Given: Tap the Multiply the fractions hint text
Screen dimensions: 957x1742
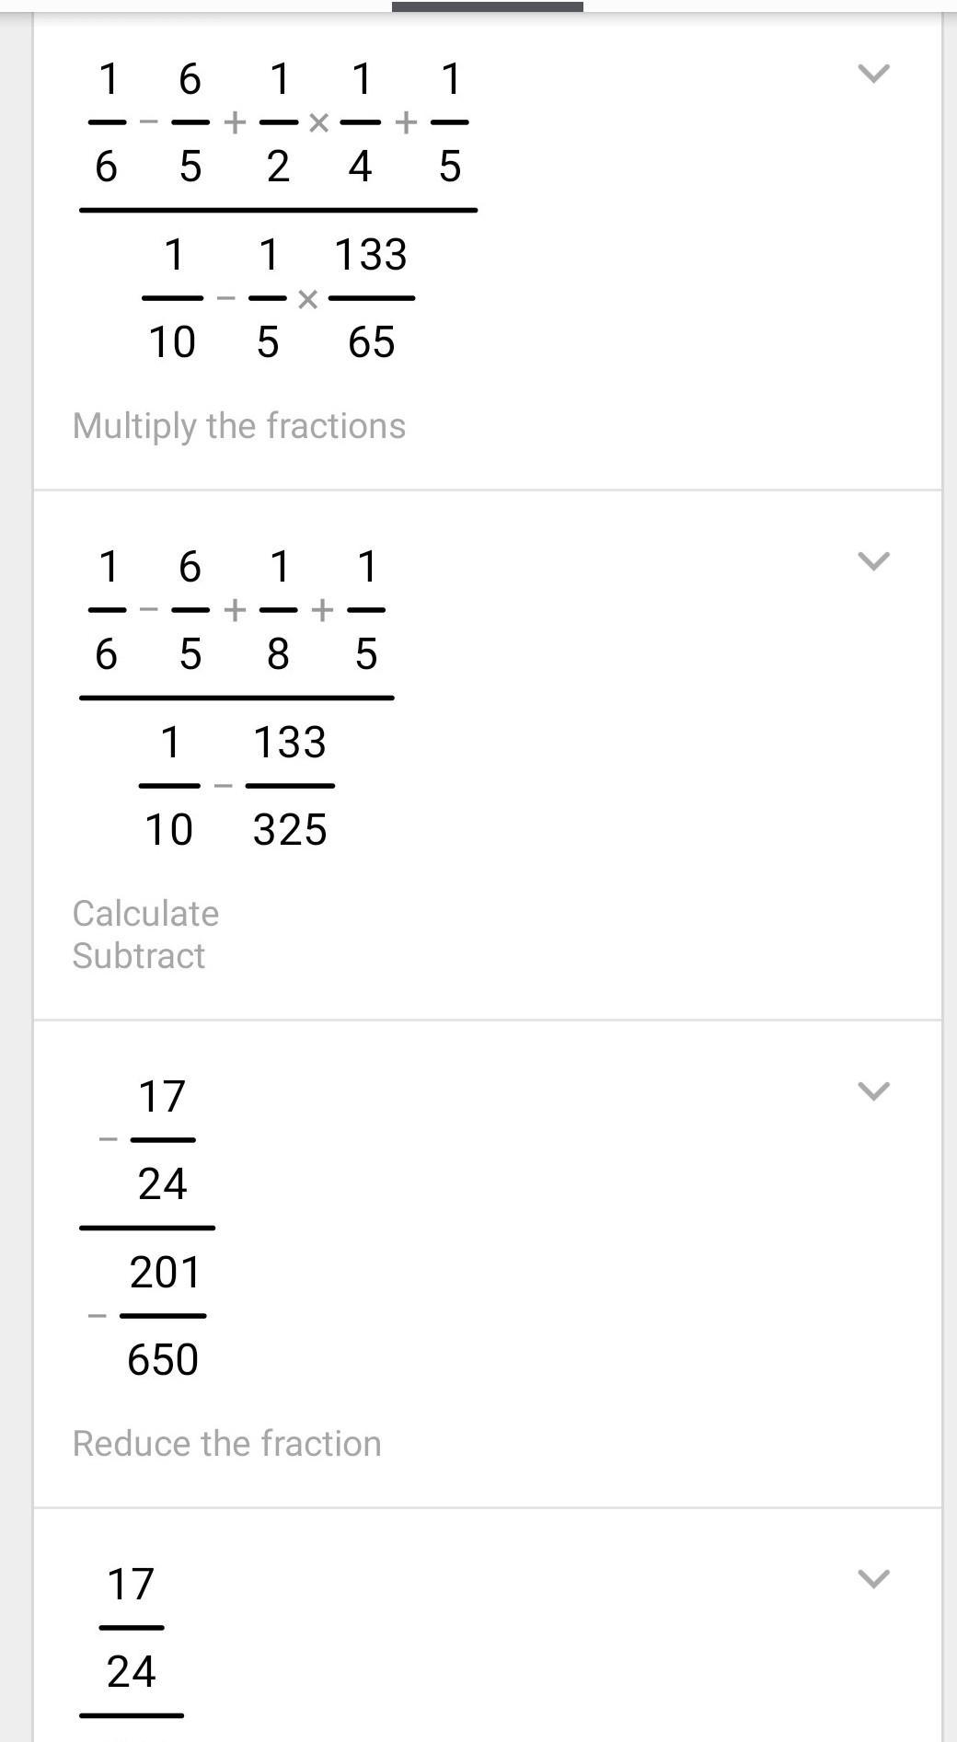Looking at the screenshot, I should (239, 426).
